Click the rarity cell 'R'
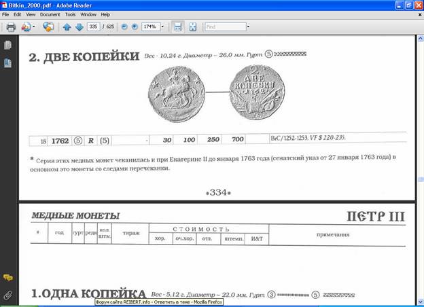The height and width of the screenshot is (307, 424). (91, 141)
